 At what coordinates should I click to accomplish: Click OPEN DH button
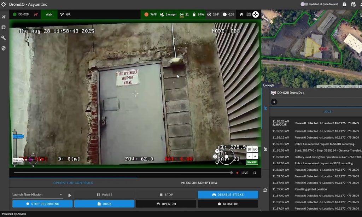[x=166, y=204]
